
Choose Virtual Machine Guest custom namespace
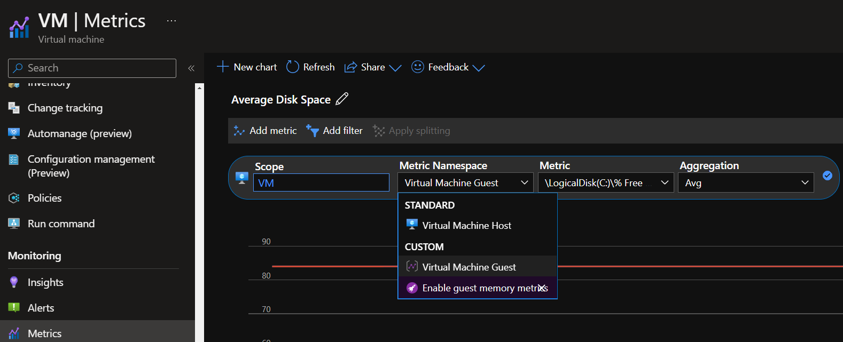click(469, 267)
